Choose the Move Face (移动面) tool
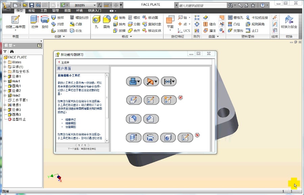304x195 pixels. tap(150, 18)
